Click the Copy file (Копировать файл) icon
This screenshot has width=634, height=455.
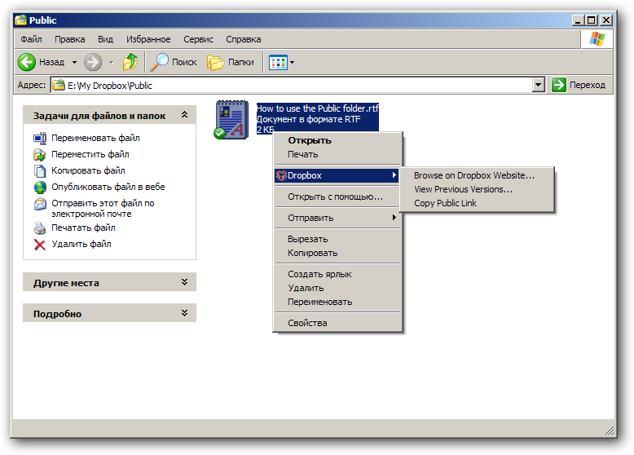[x=40, y=170]
